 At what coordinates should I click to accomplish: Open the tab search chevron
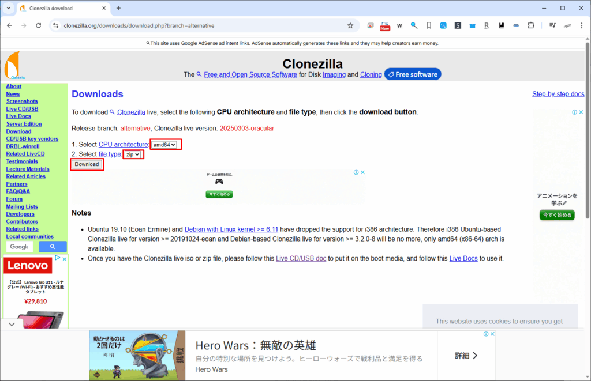[x=8, y=8]
